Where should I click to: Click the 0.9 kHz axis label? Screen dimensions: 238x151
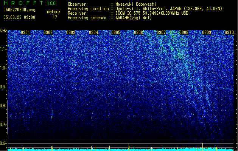[3, 87]
